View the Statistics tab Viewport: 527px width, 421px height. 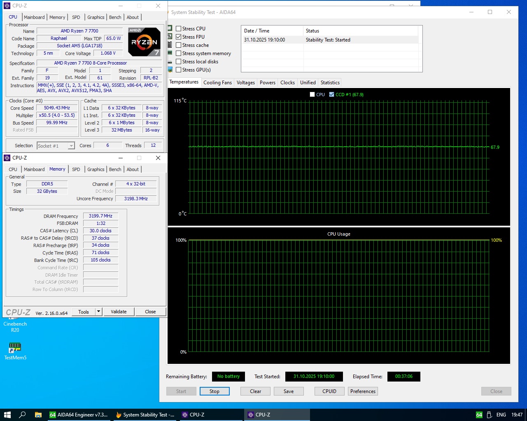[330, 83]
